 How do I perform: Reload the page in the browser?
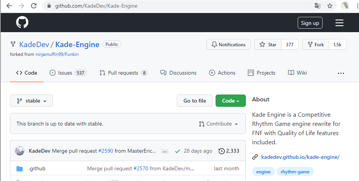pos(34,6)
